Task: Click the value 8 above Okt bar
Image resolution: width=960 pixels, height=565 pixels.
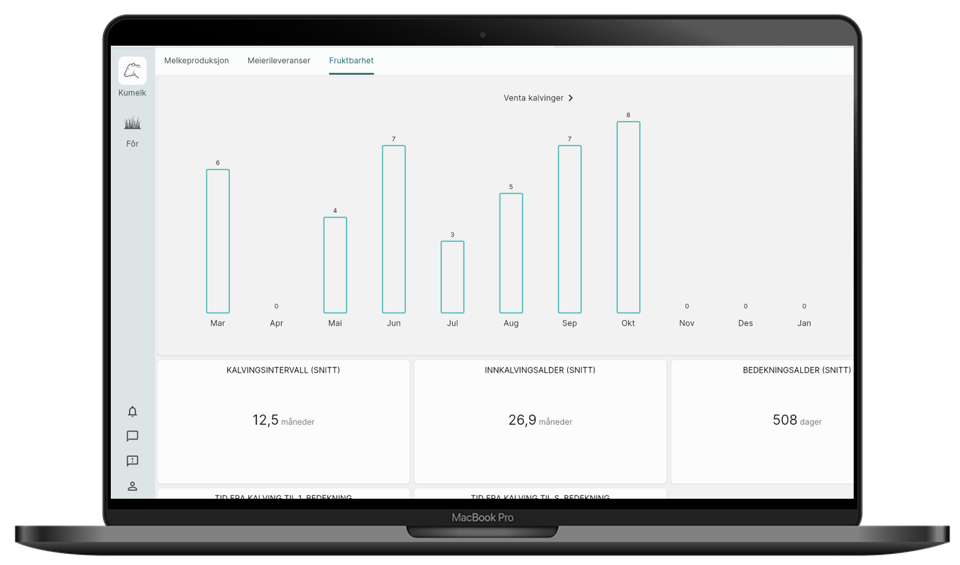Action: (x=628, y=115)
